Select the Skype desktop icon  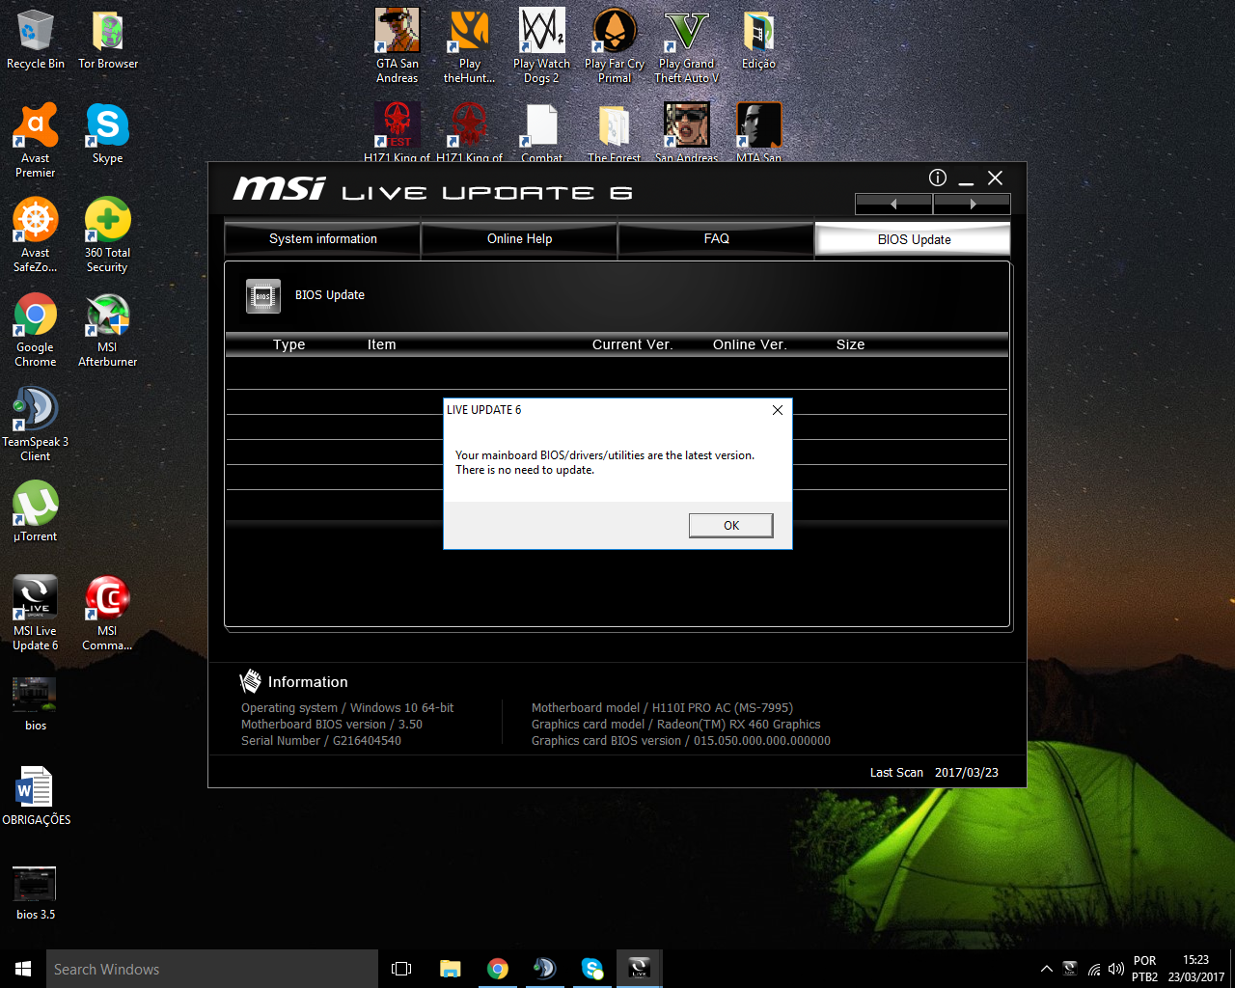(x=108, y=134)
